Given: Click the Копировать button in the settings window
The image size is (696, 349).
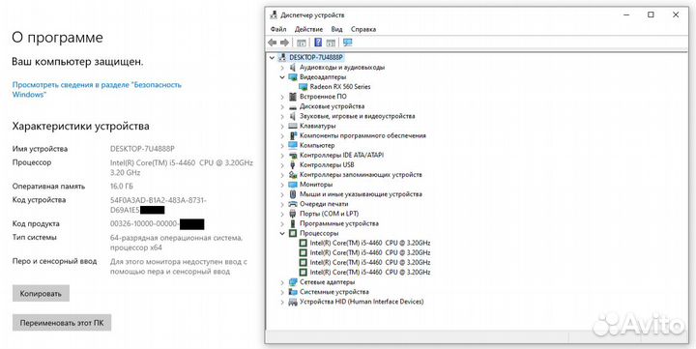Looking at the screenshot, I should (x=41, y=294).
